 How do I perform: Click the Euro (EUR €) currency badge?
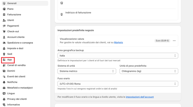coord(162,41)
